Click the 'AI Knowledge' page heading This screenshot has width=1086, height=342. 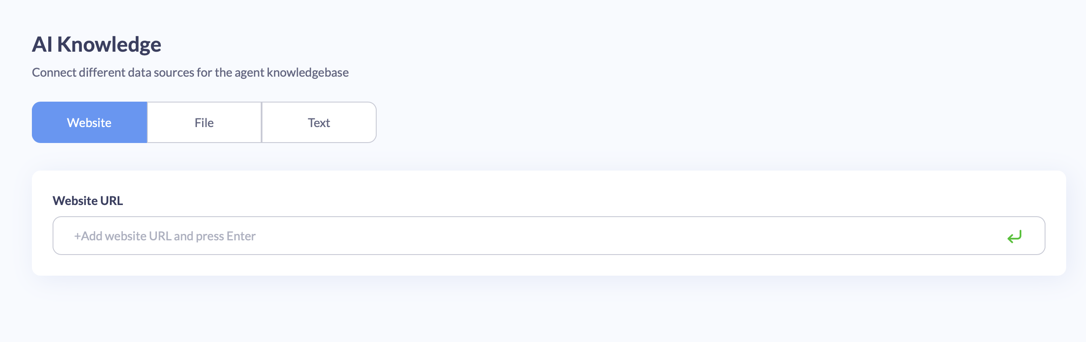click(x=97, y=44)
